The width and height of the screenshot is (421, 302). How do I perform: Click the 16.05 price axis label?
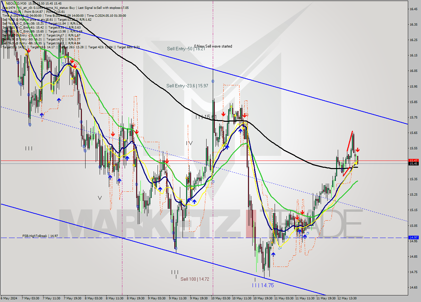(x=413, y=71)
